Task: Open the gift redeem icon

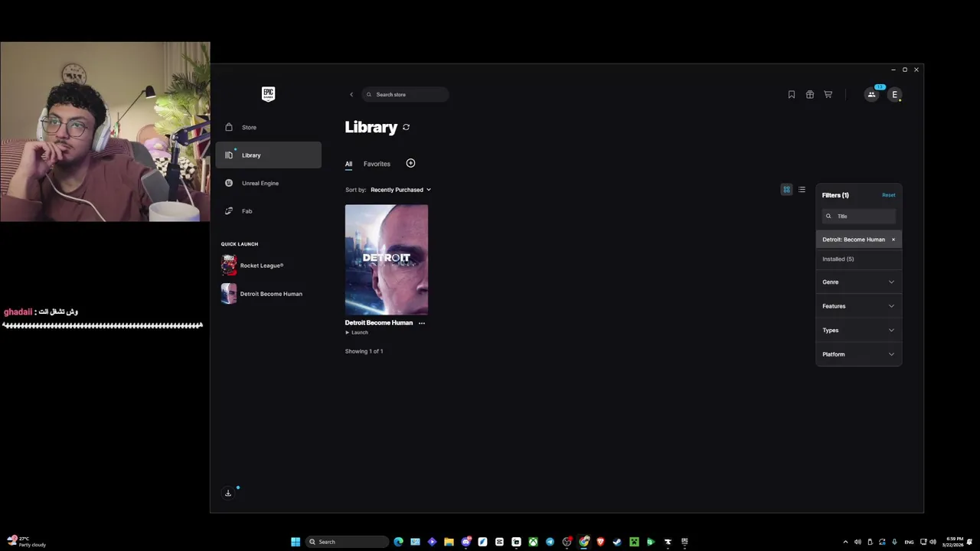Action: (x=810, y=95)
